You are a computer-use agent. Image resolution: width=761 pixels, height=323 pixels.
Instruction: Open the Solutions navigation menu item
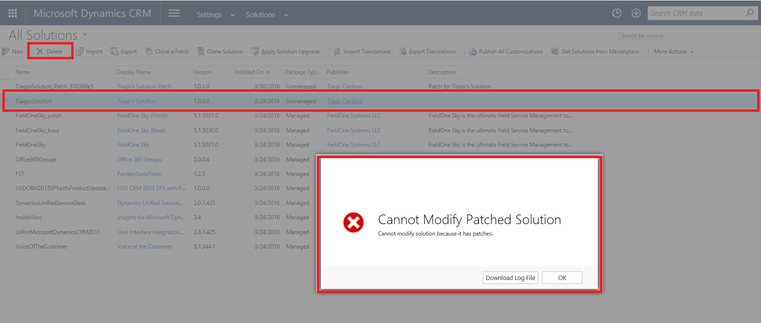click(x=260, y=15)
